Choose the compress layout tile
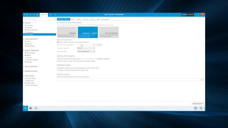This screenshot has height=128, width=228. point(67,32)
